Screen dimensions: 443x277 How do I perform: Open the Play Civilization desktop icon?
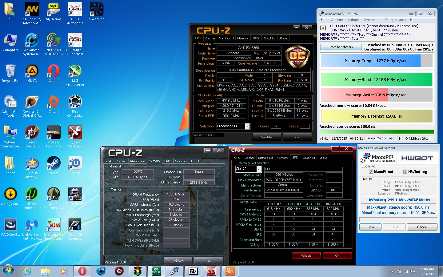tap(75, 106)
